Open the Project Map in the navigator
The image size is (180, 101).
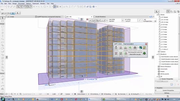[x=168, y=12]
